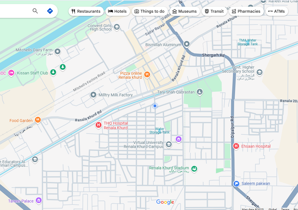Select the THQ Hospital Renala Khurd marker
The image size is (298, 210).
click(x=99, y=125)
